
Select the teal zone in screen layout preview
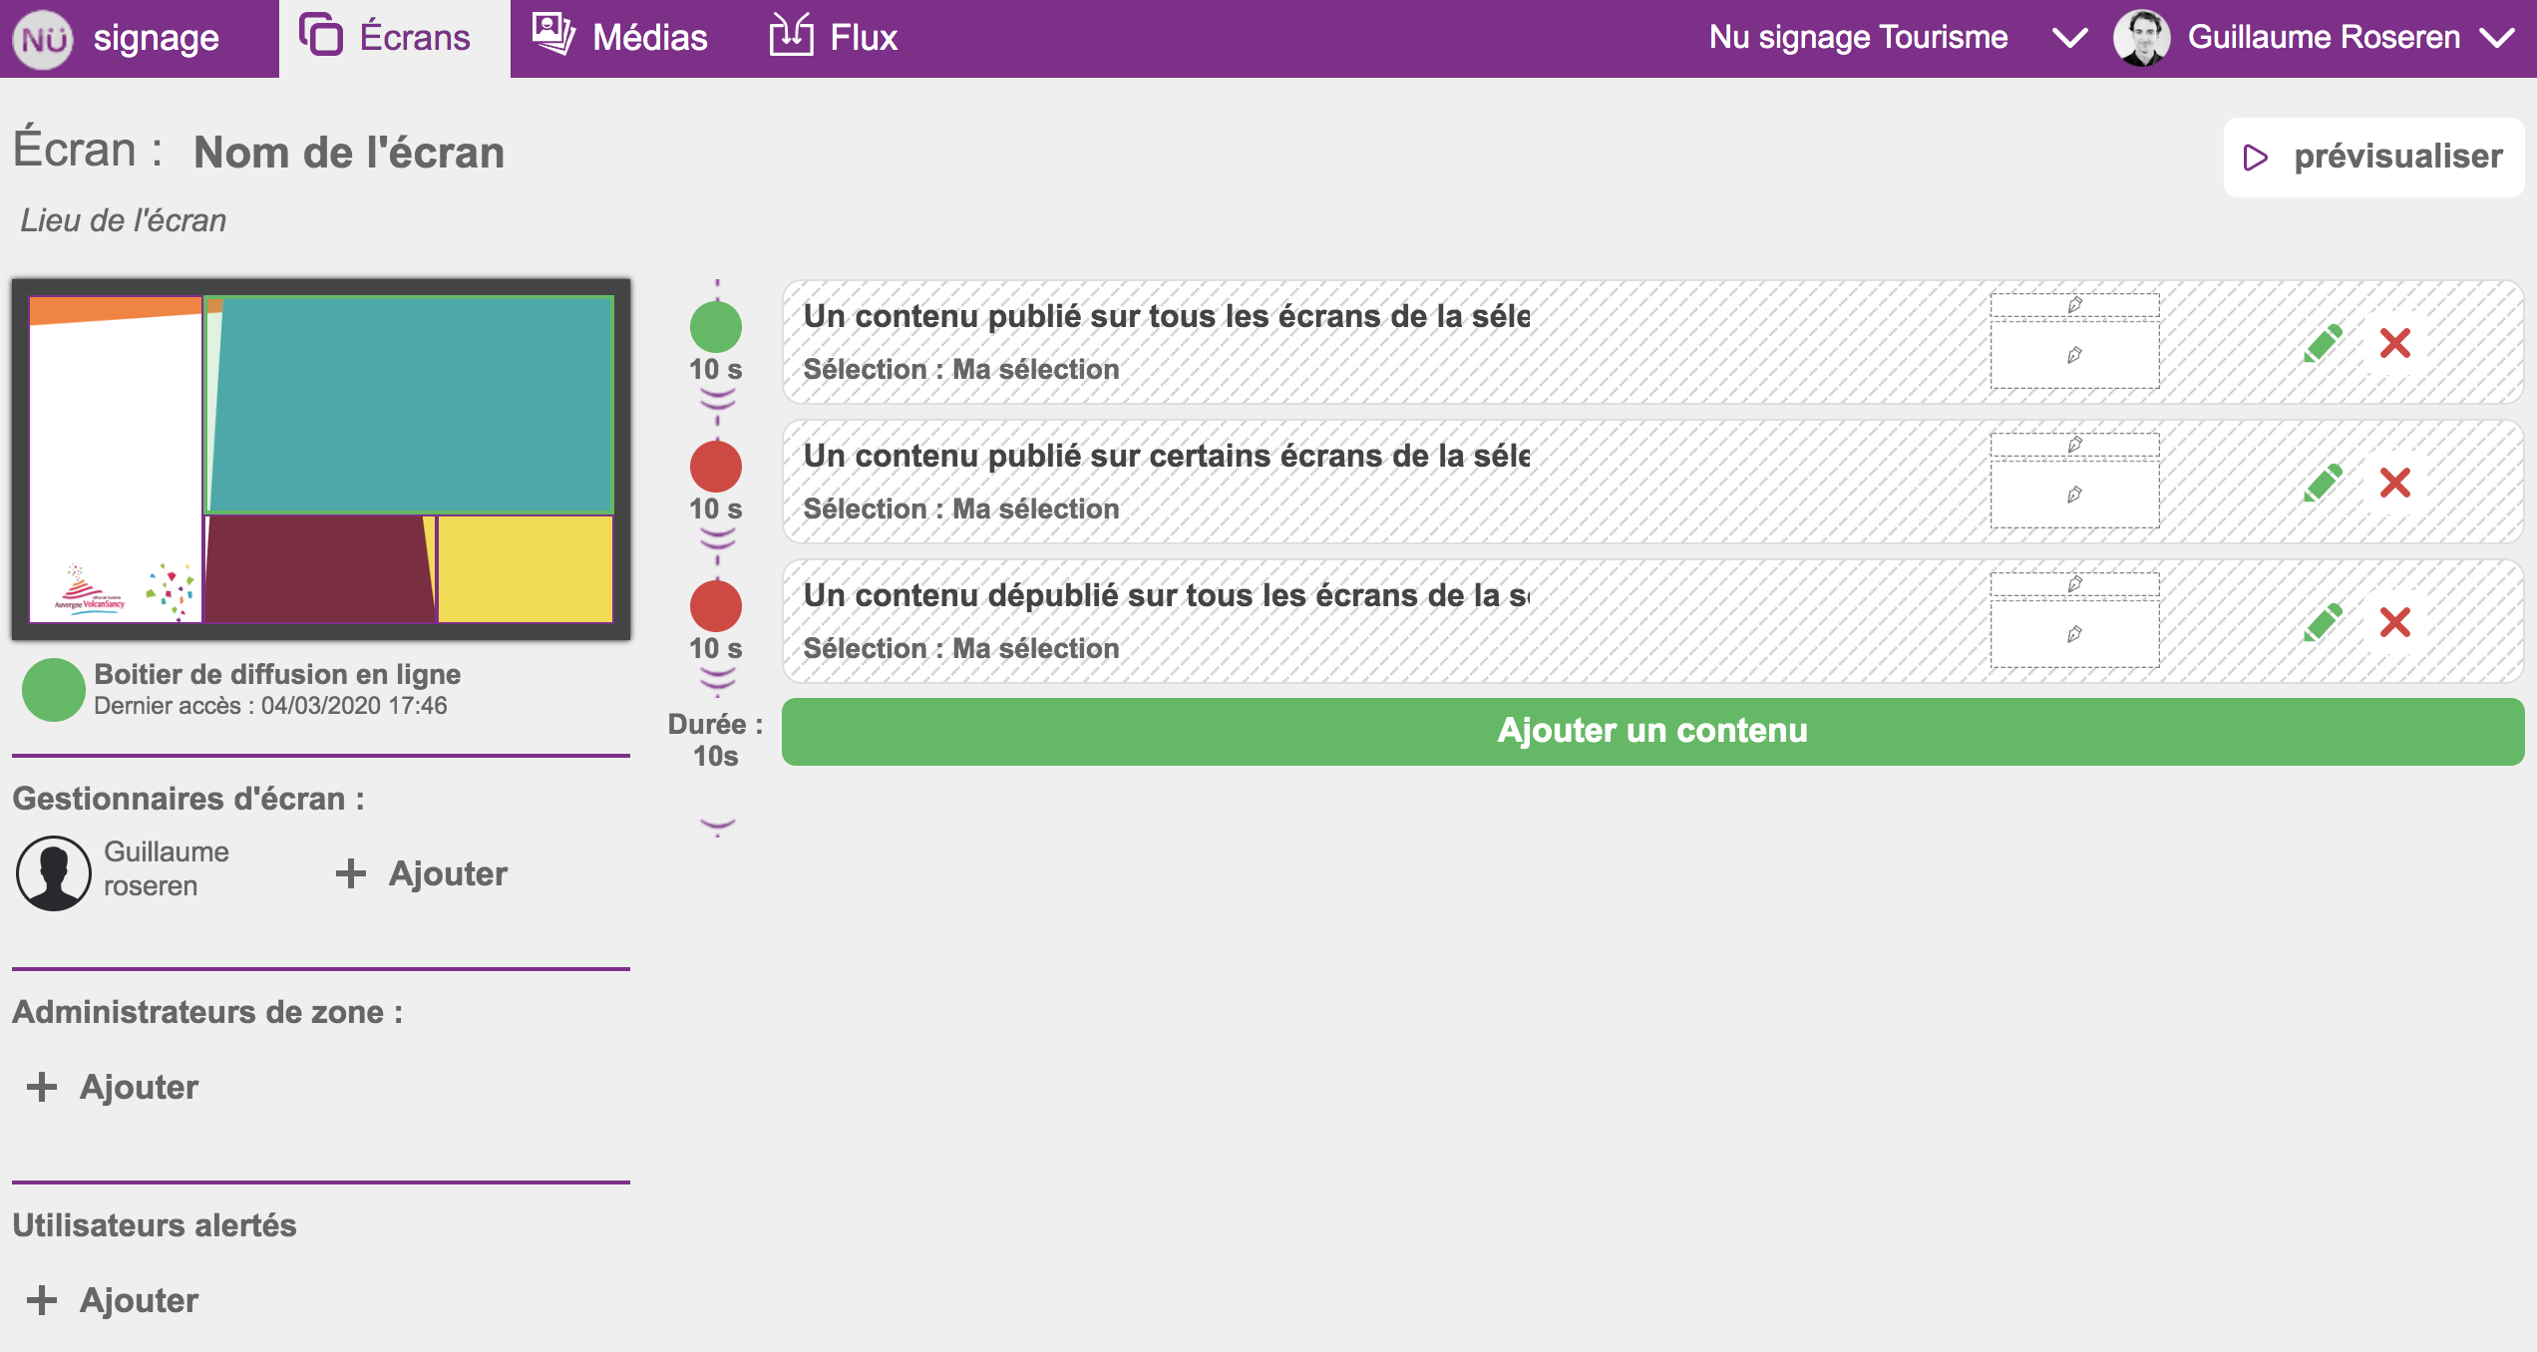pyautogui.click(x=411, y=405)
